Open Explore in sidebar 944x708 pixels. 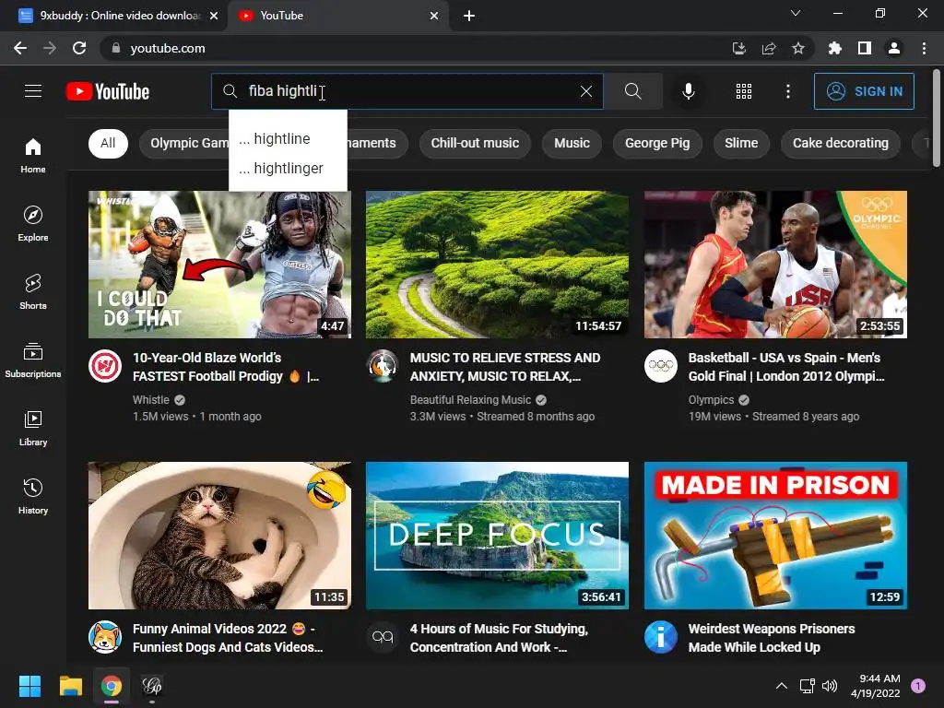(33, 224)
